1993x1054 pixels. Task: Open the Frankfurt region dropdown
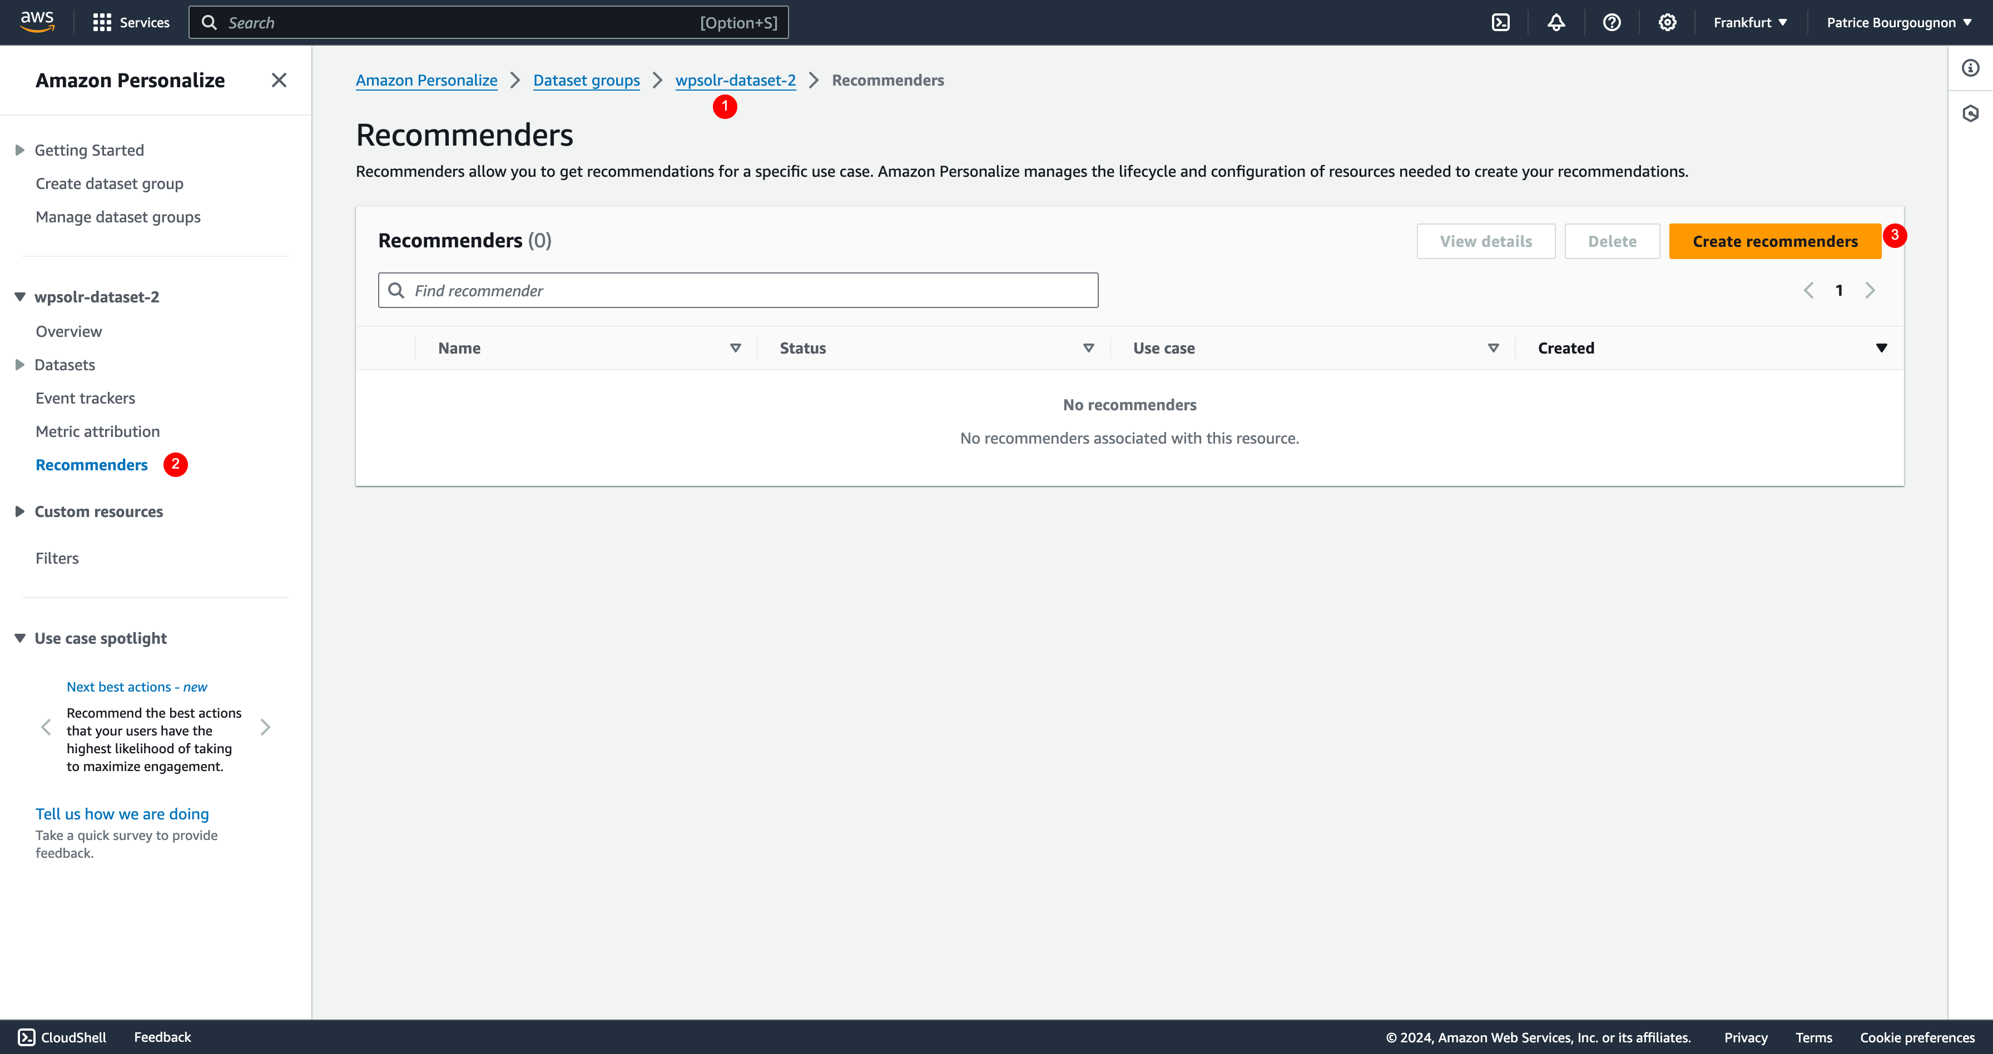click(1750, 22)
